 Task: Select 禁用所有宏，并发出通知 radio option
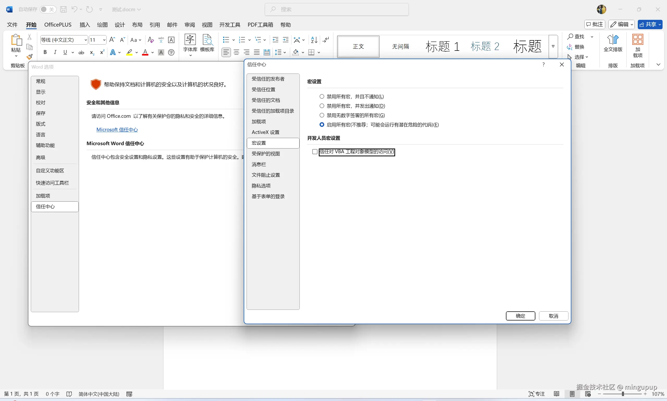coord(322,106)
